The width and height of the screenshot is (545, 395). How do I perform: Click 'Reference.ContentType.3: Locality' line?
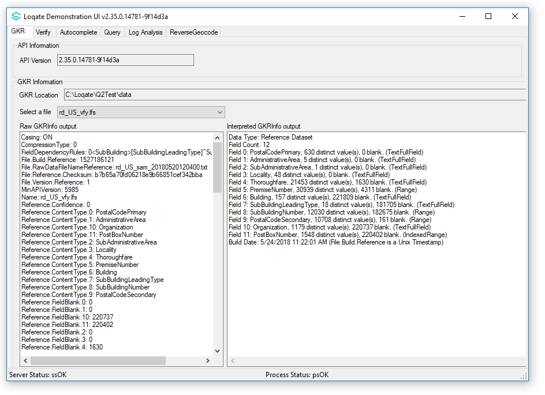69,250
